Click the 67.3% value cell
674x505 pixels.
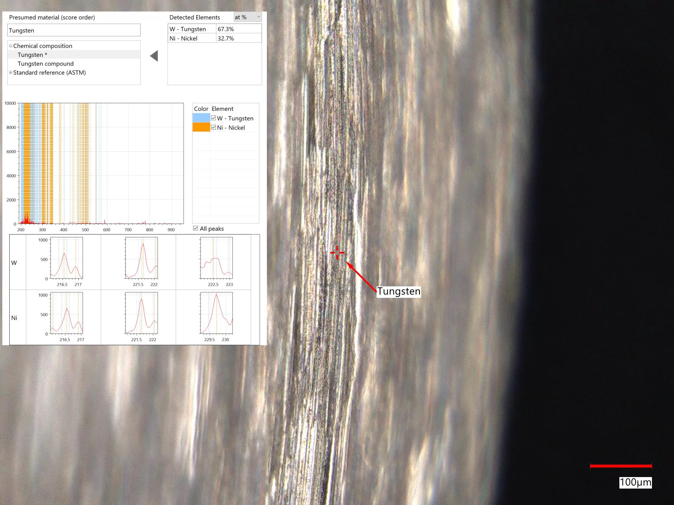click(x=239, y=29)
